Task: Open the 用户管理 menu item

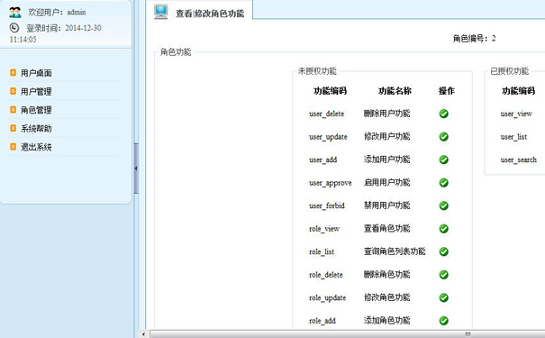Action: coord(36,91)
